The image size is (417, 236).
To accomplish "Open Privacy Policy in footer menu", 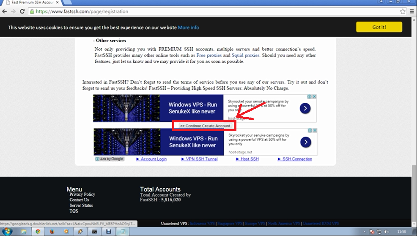I will pyautogui.click(x=82, y=195).
